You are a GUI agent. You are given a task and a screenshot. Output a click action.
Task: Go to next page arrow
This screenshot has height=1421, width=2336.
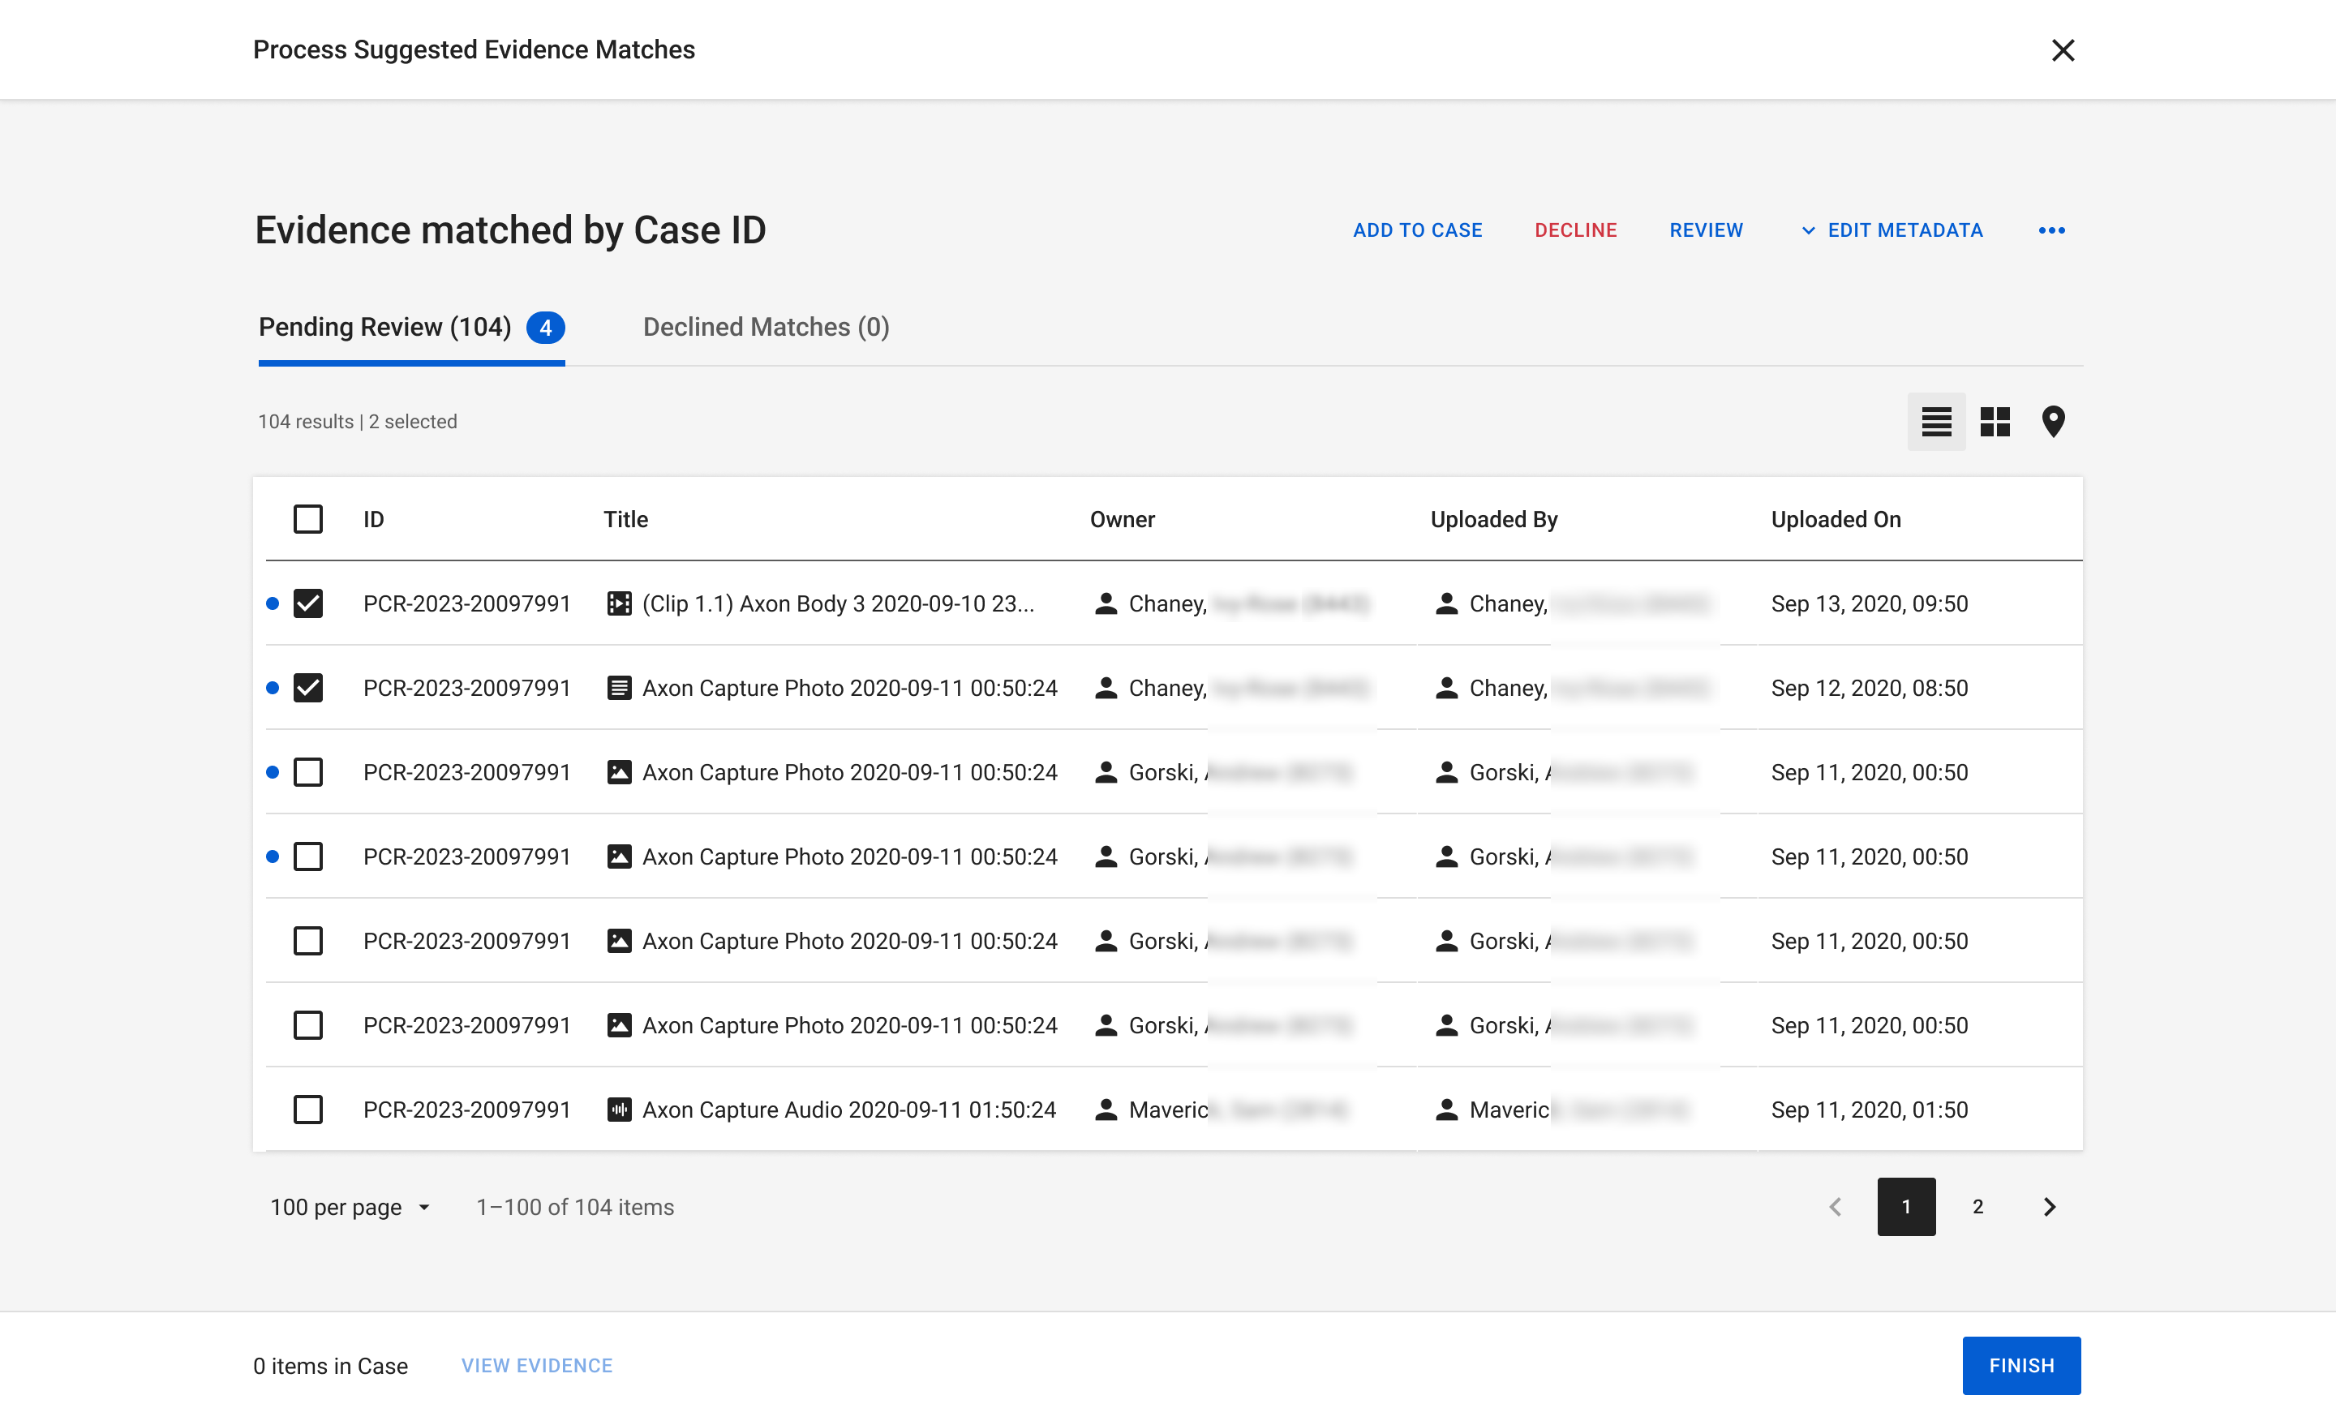(x=2049, y=1207)
